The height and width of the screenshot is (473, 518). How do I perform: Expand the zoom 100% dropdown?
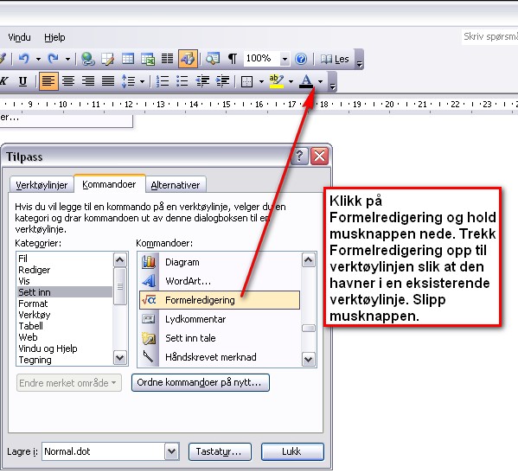285,59
